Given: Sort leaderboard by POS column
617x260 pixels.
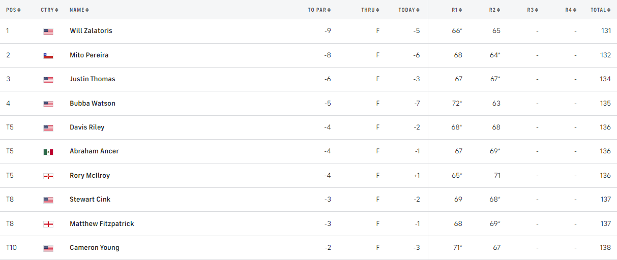Looking at the screenshot, I should (13, 10).
